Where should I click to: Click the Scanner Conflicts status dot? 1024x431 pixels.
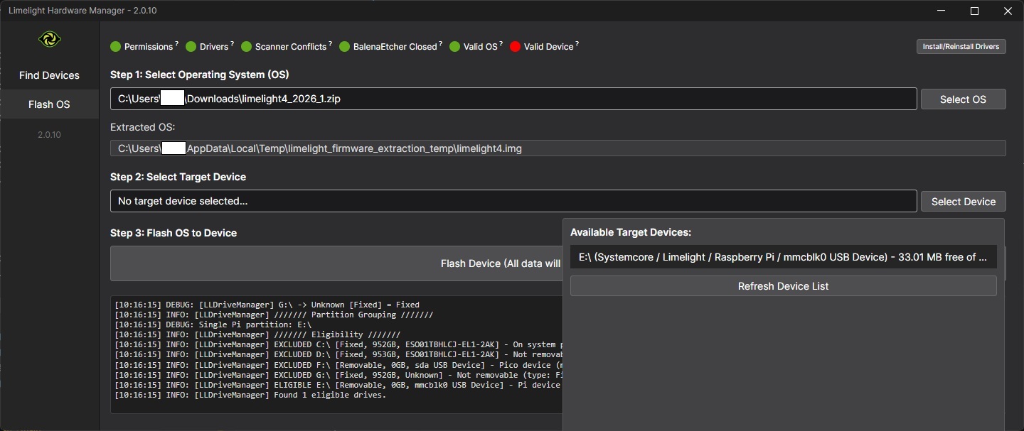pyautogui.click(x=247, y=47)
